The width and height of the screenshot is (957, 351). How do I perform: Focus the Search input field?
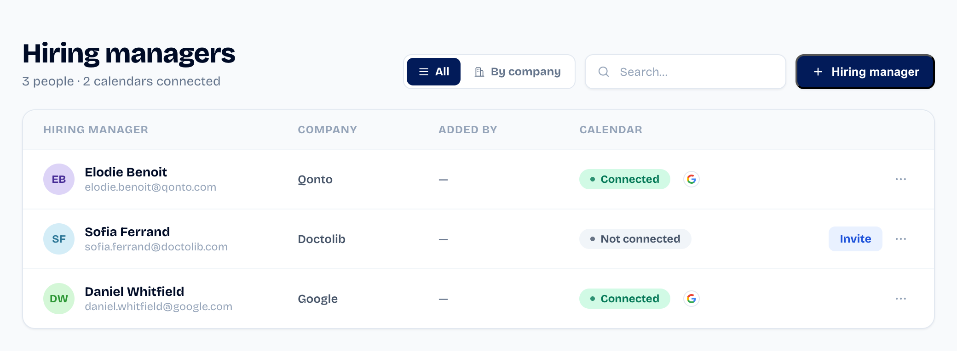click(x=685, y=72)
